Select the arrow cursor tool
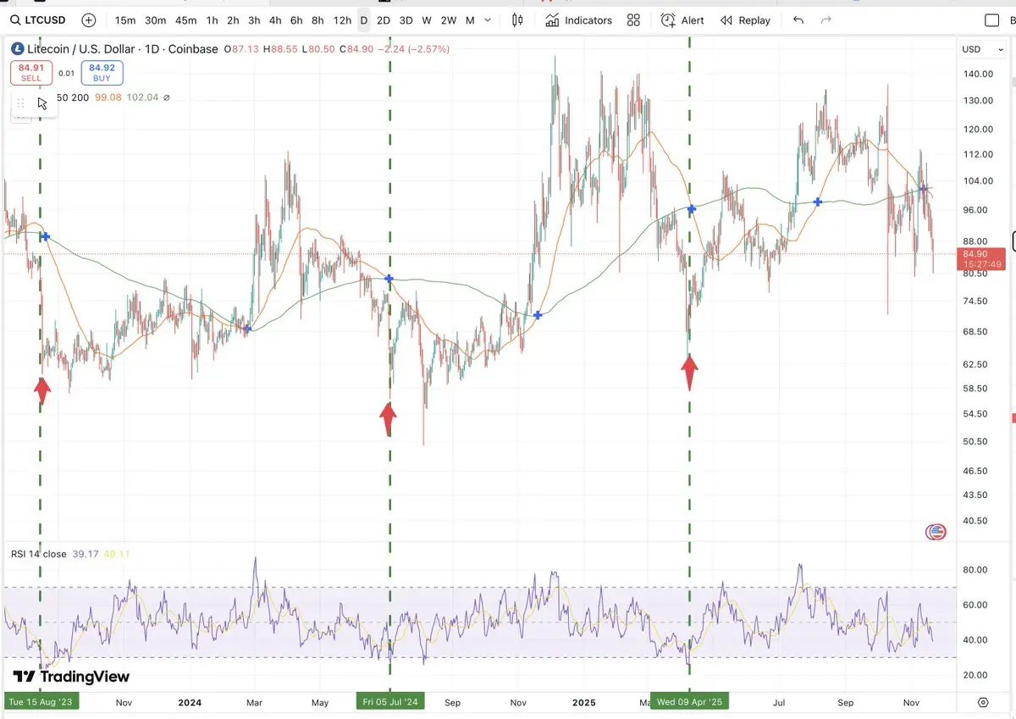This screenshot has height=719, width=1016. pyautogui.click(x=42, y=103)
